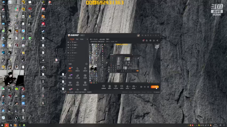Viewport: 227px width, 127px height.
Task: Select the 全屏 1 source row
Action: pos(78,47)
